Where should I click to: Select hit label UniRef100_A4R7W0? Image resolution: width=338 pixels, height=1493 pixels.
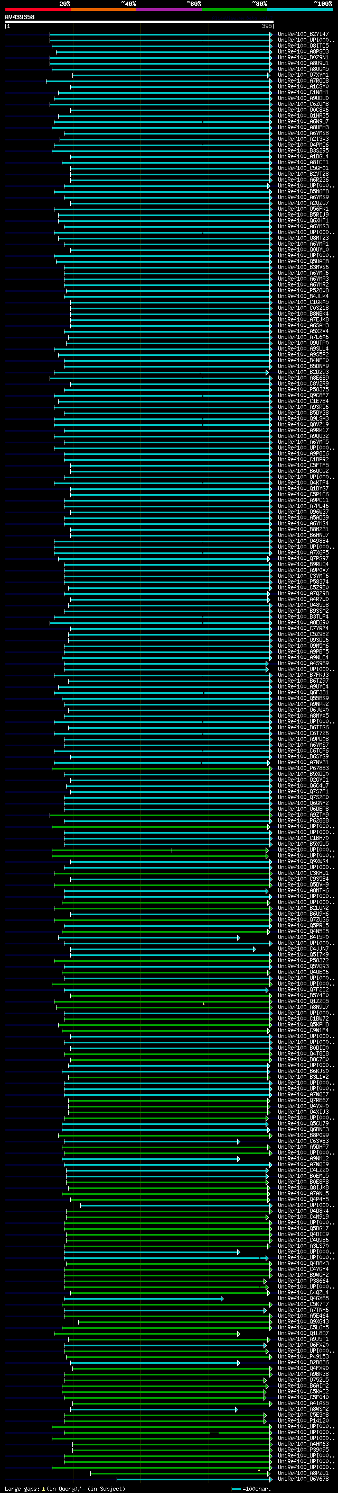point(303,600)
